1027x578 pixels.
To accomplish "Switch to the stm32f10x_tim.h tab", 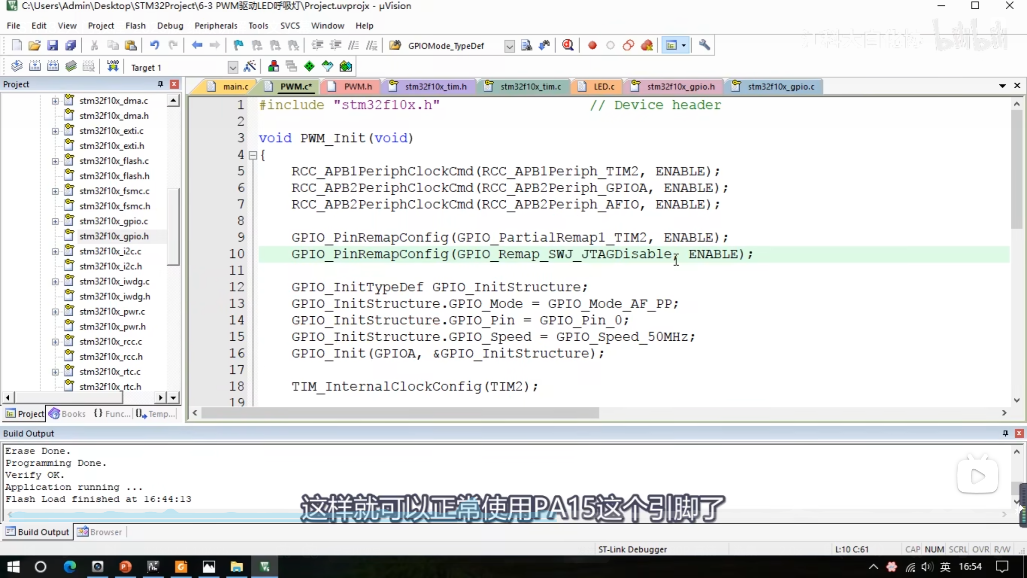I will click(x=435, y=86).
